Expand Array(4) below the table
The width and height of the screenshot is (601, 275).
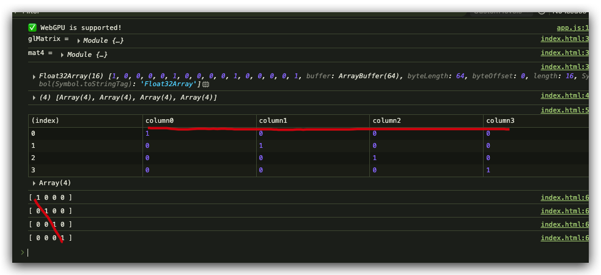click(x=34, y=183)
